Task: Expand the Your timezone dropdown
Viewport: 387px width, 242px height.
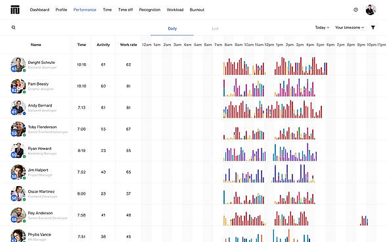Action: tap(350, 28)
